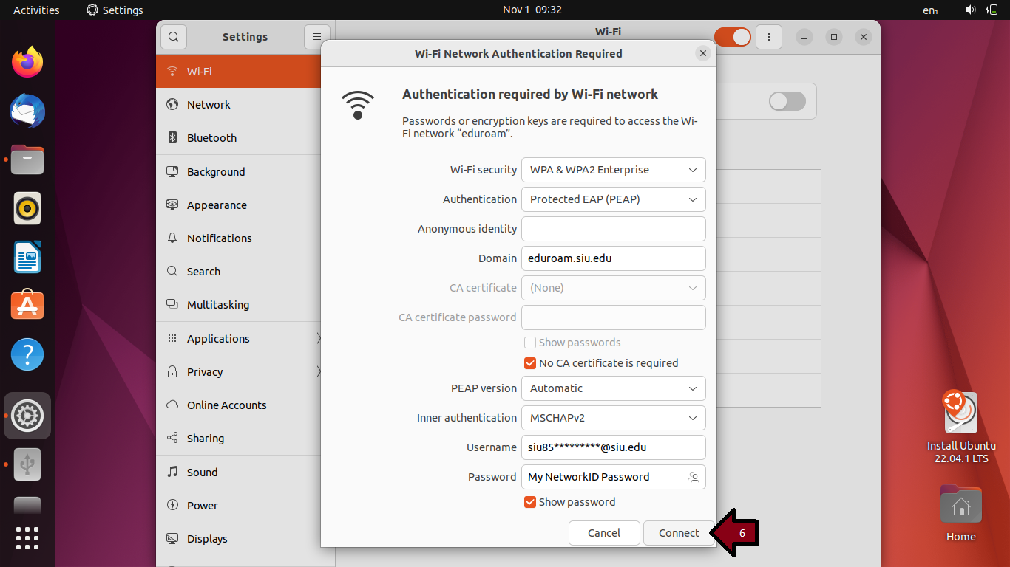Turn off the Wi-Fi toggle switch
Viewport: 1010px width, 567px height.
coord(731,36)
